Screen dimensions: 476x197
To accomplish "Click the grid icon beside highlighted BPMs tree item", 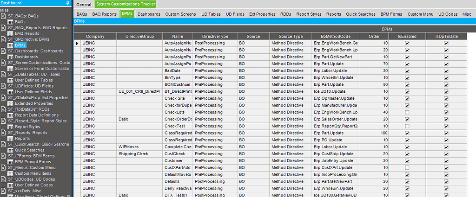I will 10,45.
